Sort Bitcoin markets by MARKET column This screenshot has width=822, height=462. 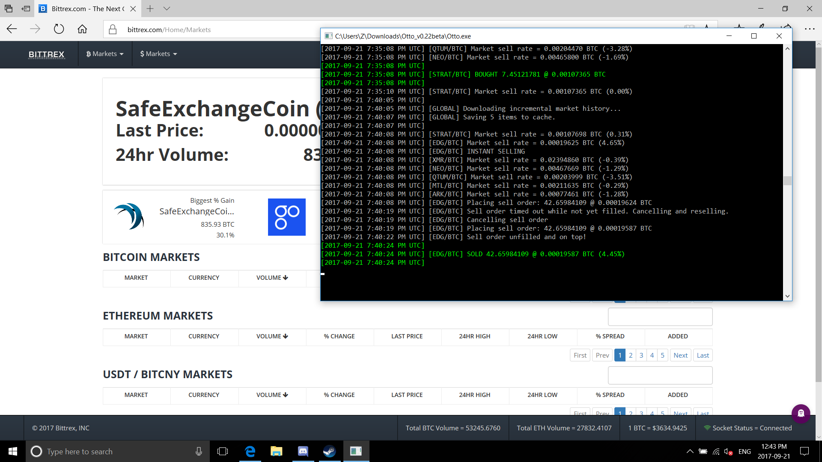136,278
